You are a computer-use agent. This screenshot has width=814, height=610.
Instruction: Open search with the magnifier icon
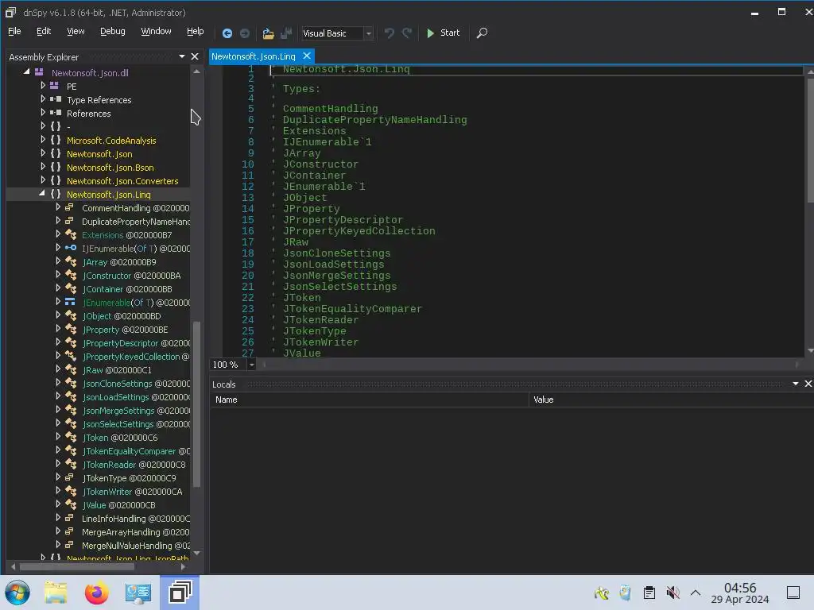tap(482, 33)
